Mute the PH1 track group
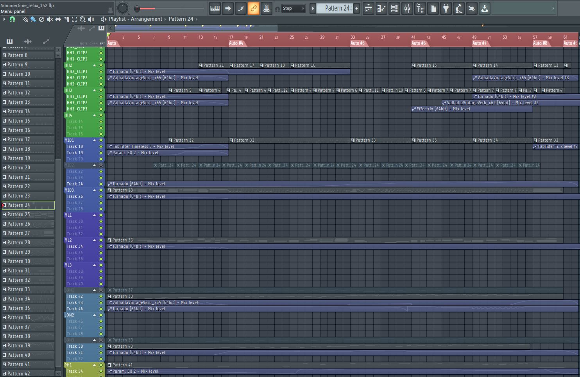This screenshot has height=377, width=580. tap(101, 365)
